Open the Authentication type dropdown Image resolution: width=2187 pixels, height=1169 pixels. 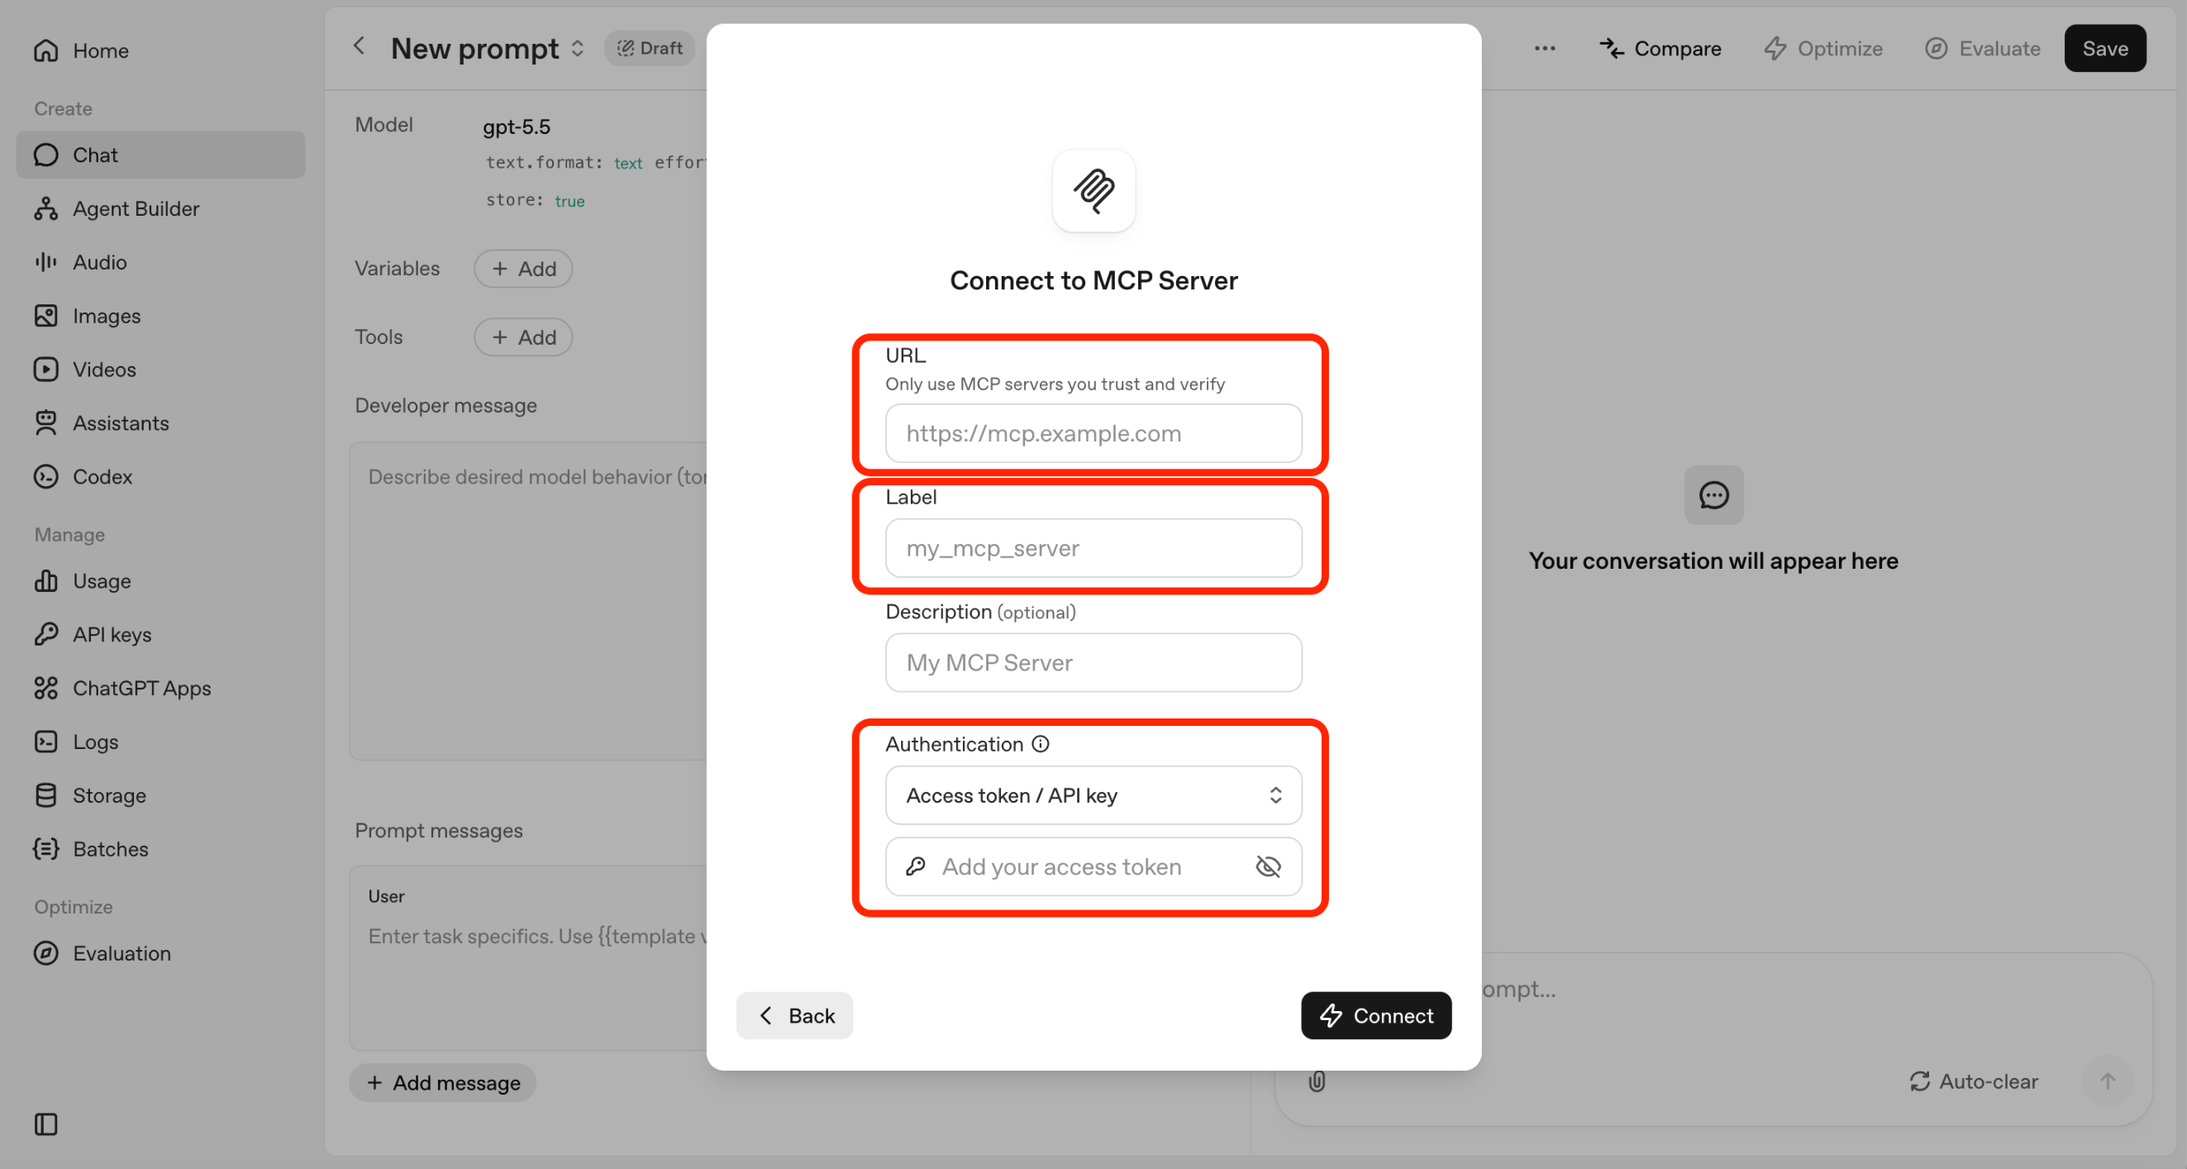1093,795
